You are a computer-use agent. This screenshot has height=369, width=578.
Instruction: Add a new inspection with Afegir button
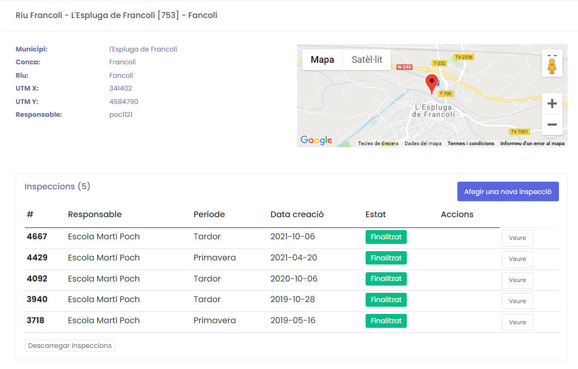point(507,191)
